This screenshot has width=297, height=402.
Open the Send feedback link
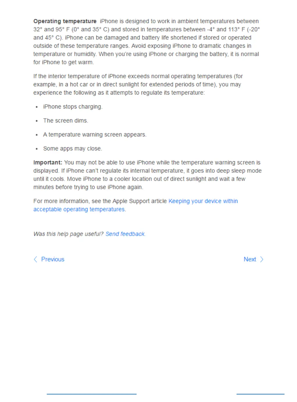[125, 234]
